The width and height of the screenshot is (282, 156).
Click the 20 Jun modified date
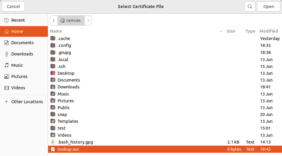click(266, 114)
